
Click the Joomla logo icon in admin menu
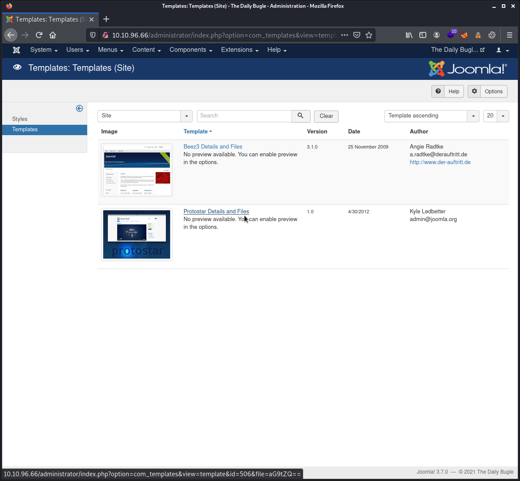(16, 50)
